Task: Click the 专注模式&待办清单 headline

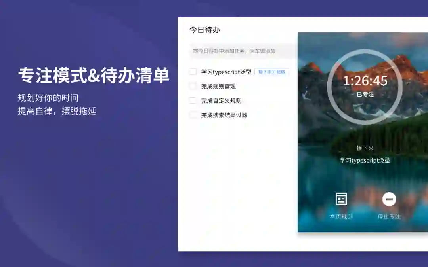Action: click(94, 76)
